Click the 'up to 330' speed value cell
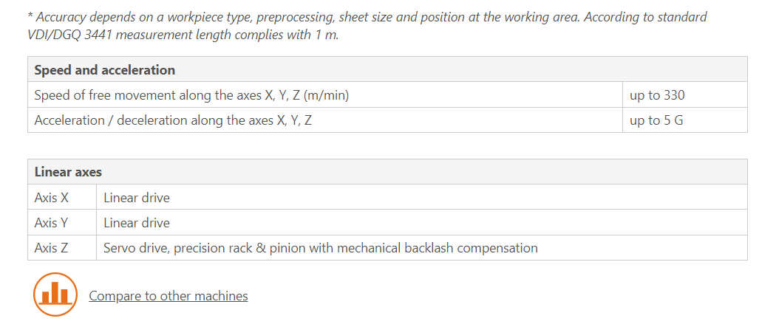 (685, 94)
